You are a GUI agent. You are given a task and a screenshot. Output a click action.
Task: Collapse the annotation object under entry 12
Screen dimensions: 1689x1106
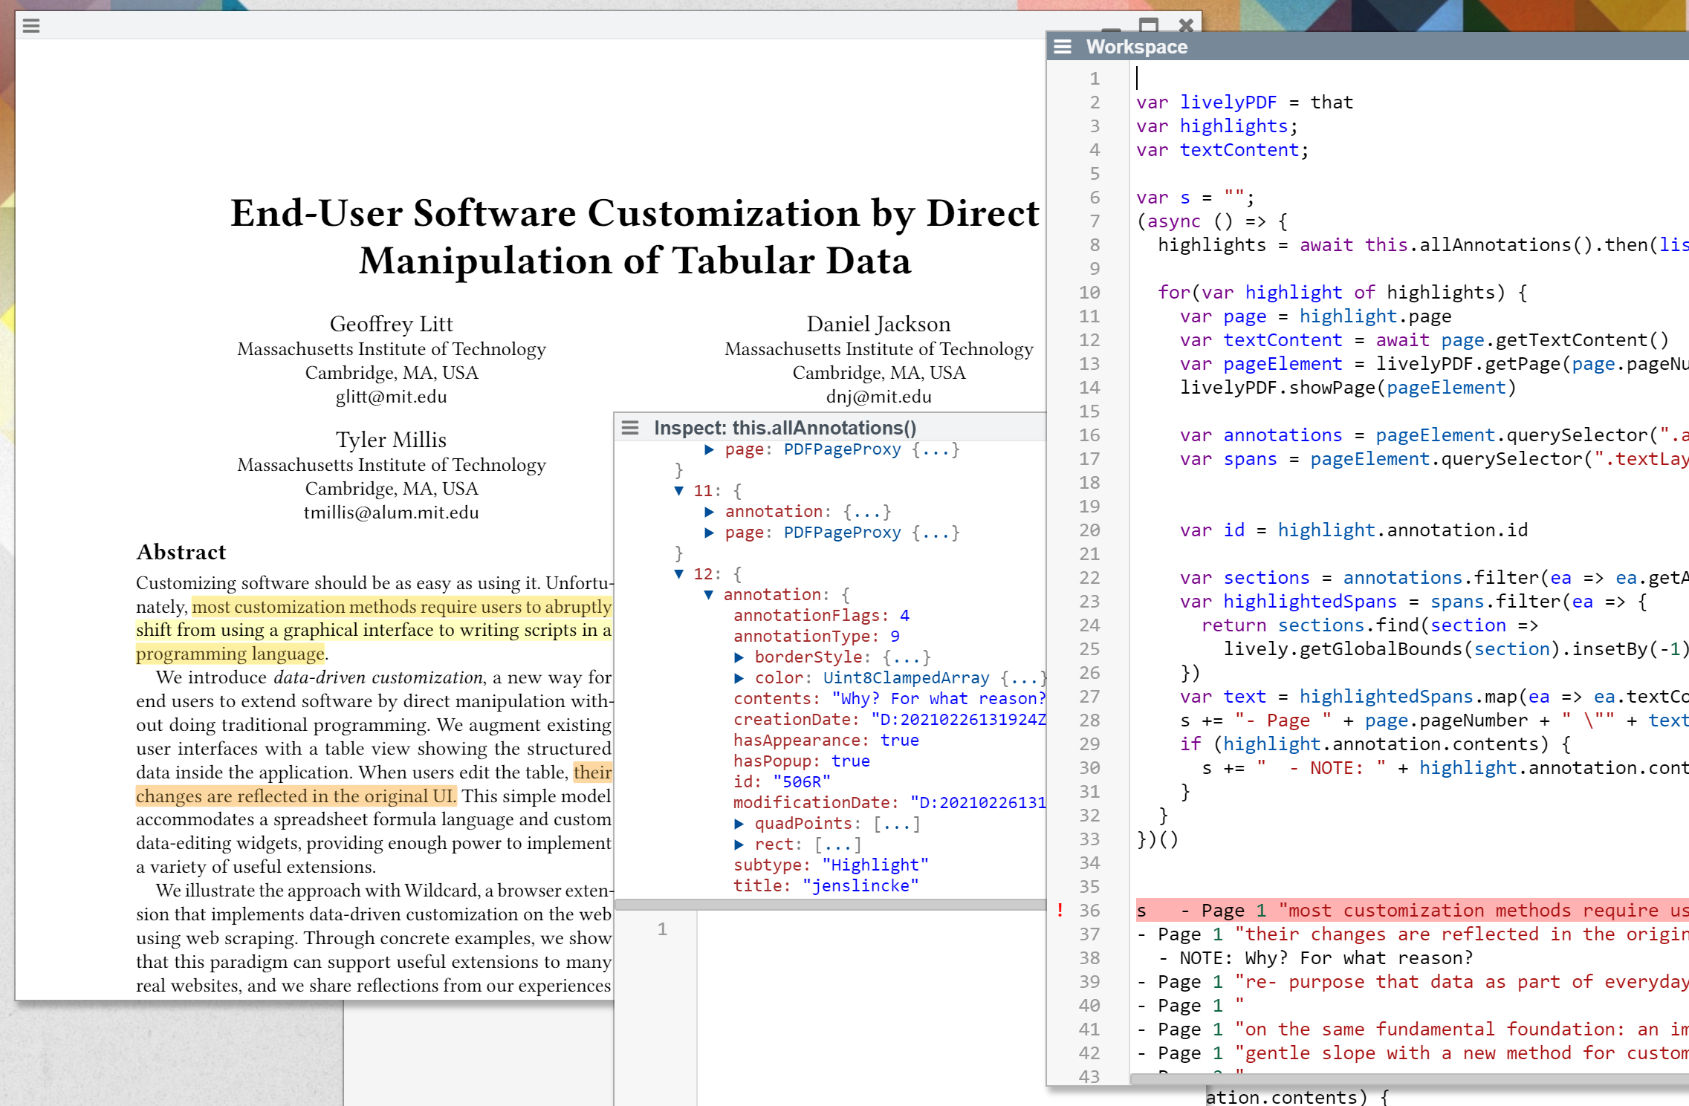click(708, 594)
